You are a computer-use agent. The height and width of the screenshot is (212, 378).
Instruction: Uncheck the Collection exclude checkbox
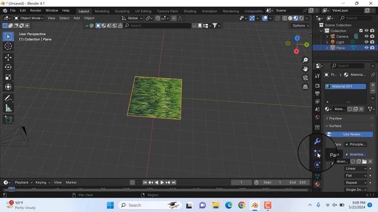coord(361,31)
